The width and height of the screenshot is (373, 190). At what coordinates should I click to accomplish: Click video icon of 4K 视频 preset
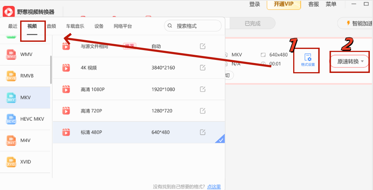66,68
